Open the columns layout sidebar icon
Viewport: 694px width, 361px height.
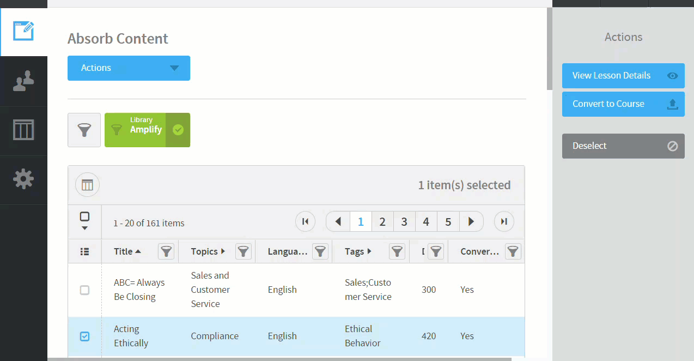click(x=23, y=130)
